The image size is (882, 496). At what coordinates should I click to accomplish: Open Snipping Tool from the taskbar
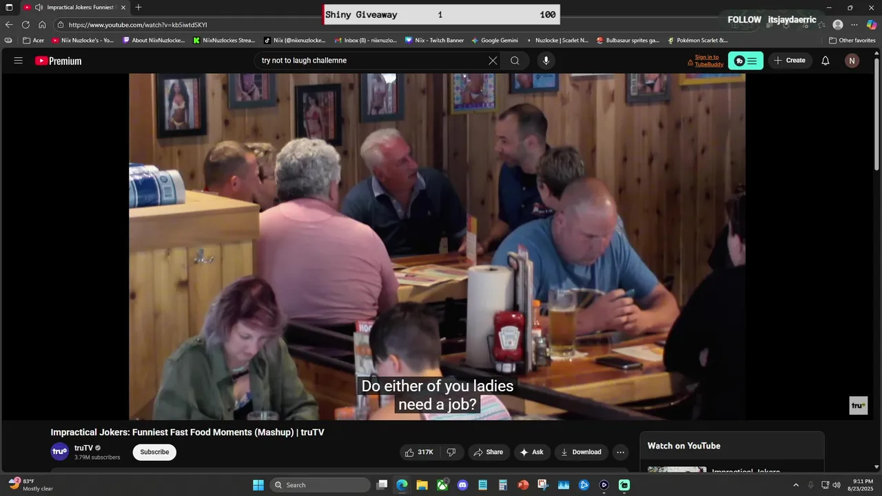pos(543,485)
